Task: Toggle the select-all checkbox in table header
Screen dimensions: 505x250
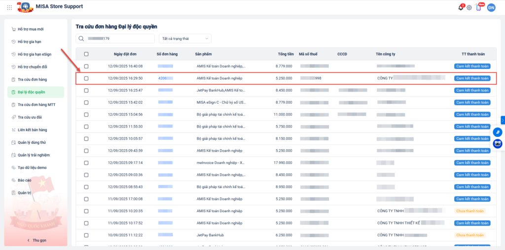Action: (86, 54)
